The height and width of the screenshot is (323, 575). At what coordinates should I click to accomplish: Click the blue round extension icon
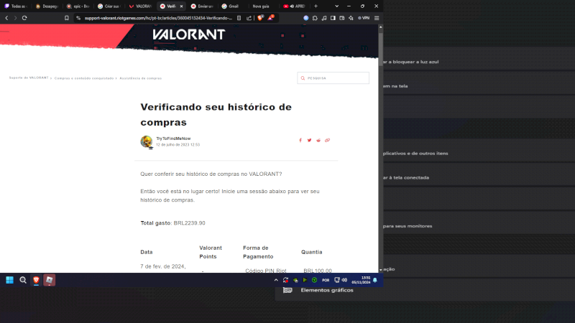click(x=306, y=18)
